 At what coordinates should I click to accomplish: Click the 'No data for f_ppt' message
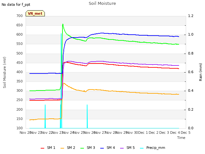[16, 4]
